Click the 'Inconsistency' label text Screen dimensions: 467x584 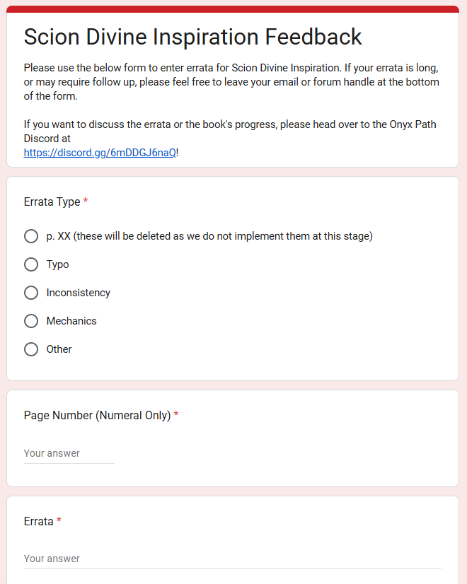79,293
